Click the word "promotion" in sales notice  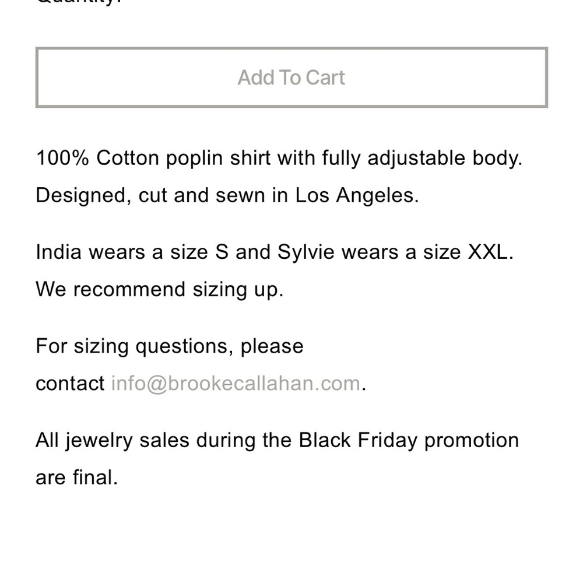click(472, 441)
